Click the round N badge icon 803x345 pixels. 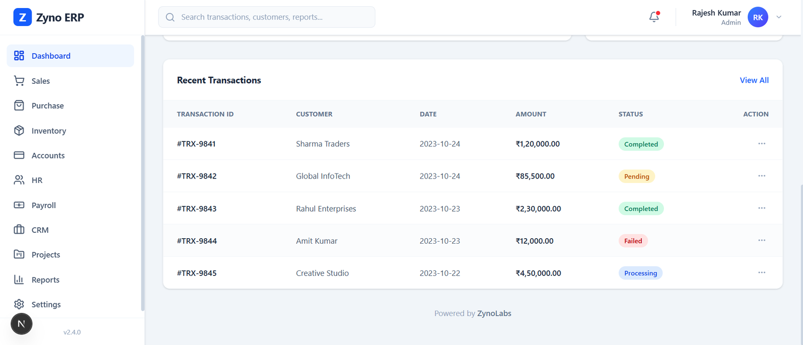tap(22, 324)
